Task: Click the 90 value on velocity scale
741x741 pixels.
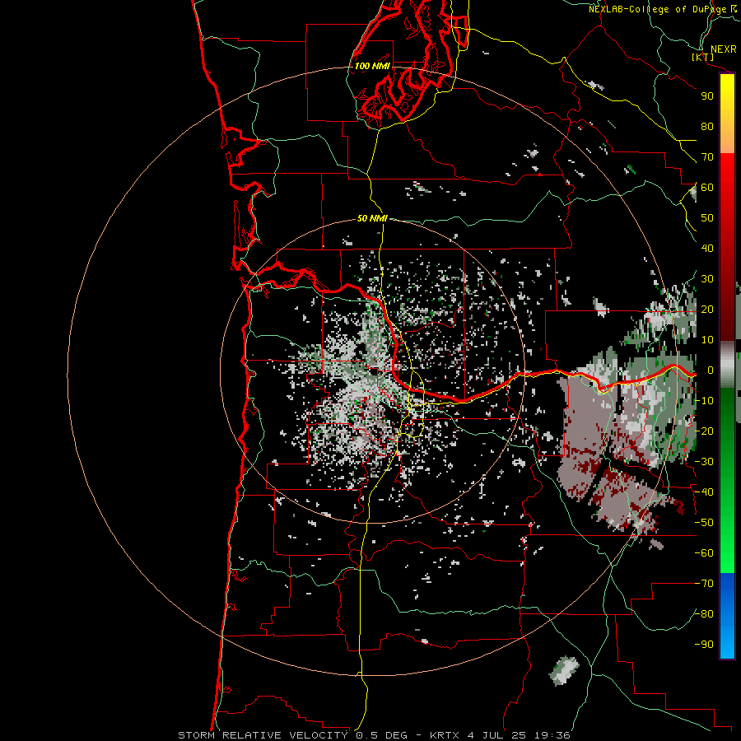Action: pyautogui.click(x=707, y=96)
